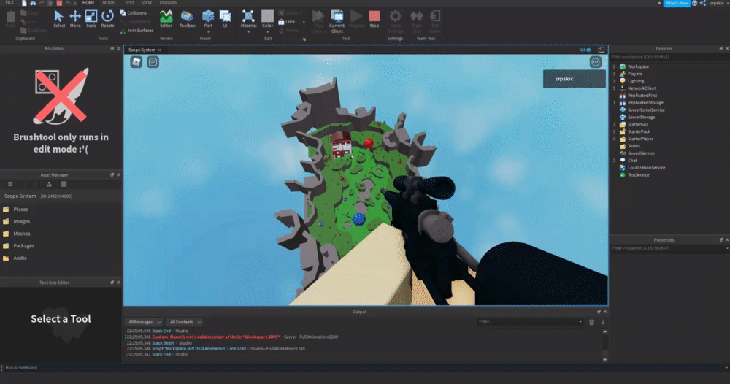The image size is (730, 384).
Task: Activate the Move tool
Action: [75, 19]
